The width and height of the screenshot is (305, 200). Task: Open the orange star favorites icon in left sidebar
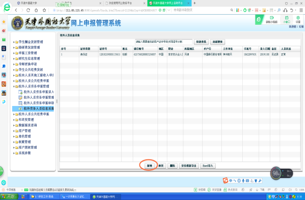pyautogui.click(x=4, y=22)
